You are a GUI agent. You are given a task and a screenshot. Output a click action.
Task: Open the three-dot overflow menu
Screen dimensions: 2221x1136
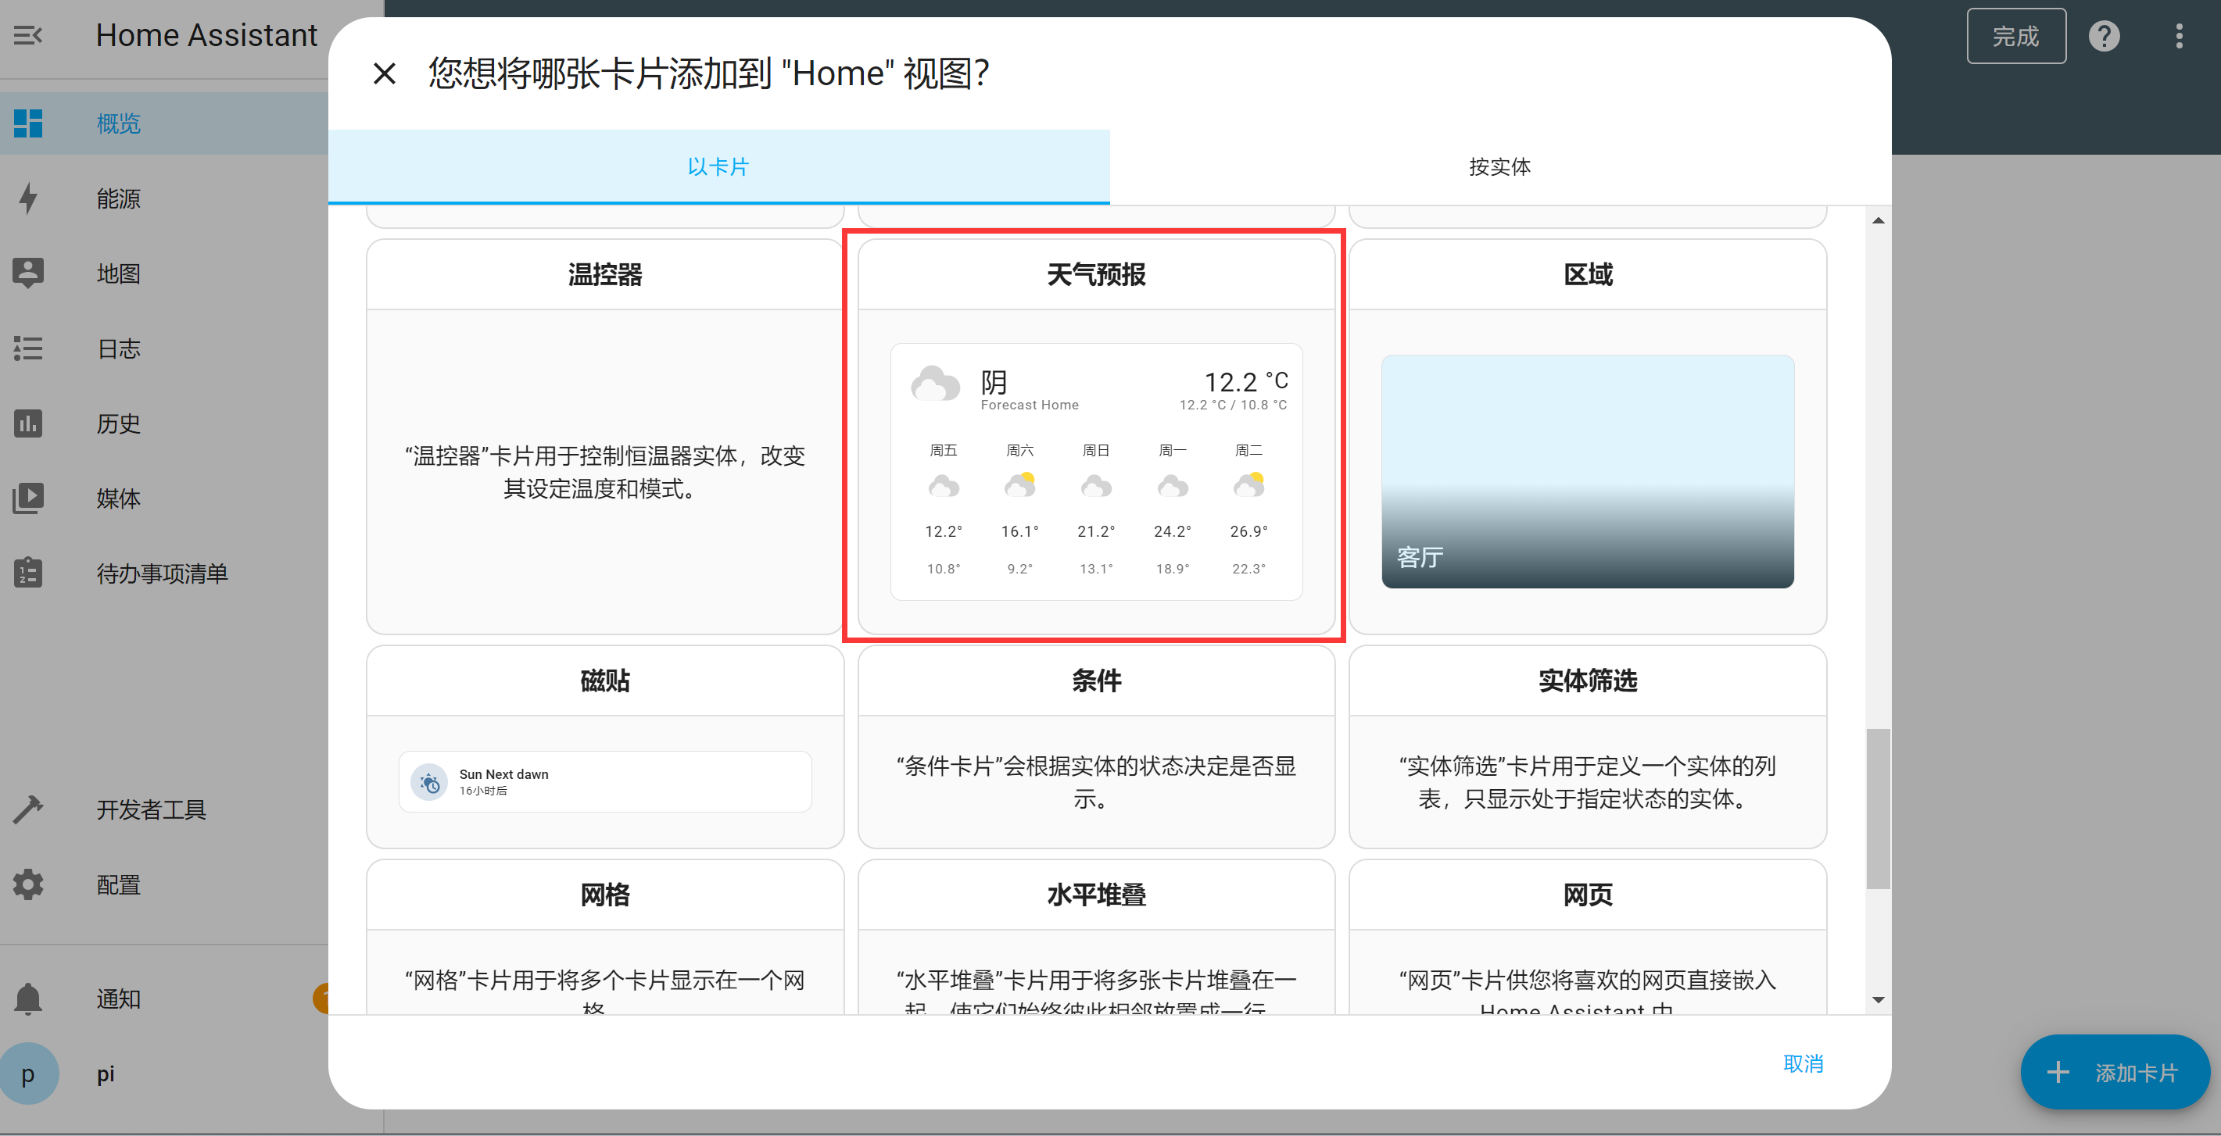point(2179,35)
